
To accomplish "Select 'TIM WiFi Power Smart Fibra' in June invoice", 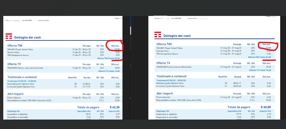I will [20, 49].
